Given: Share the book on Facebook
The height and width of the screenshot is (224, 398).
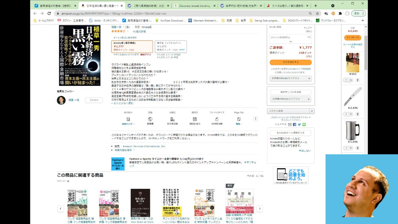Looking at the screenshot, I should click(294, 124).
